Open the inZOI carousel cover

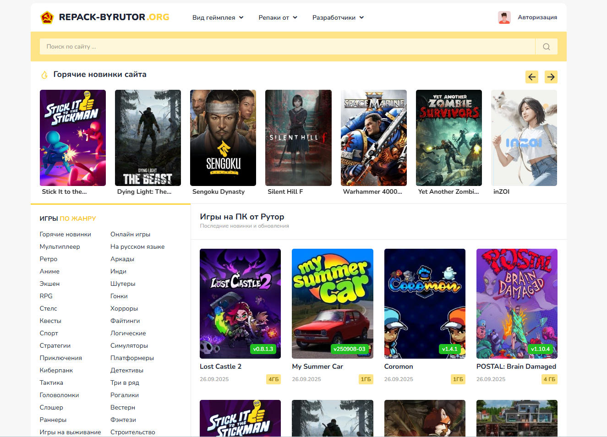pyautogui.click(x=524, y=138)
